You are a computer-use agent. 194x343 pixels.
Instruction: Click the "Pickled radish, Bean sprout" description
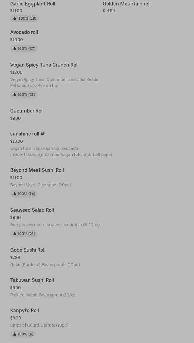click(43, 295)
